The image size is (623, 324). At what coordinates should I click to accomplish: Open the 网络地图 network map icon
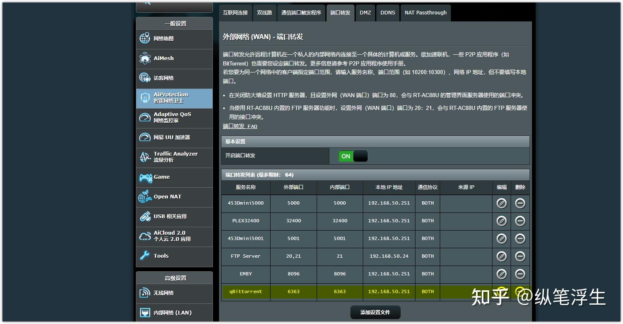pyautogui.click(x=145, y=38)
